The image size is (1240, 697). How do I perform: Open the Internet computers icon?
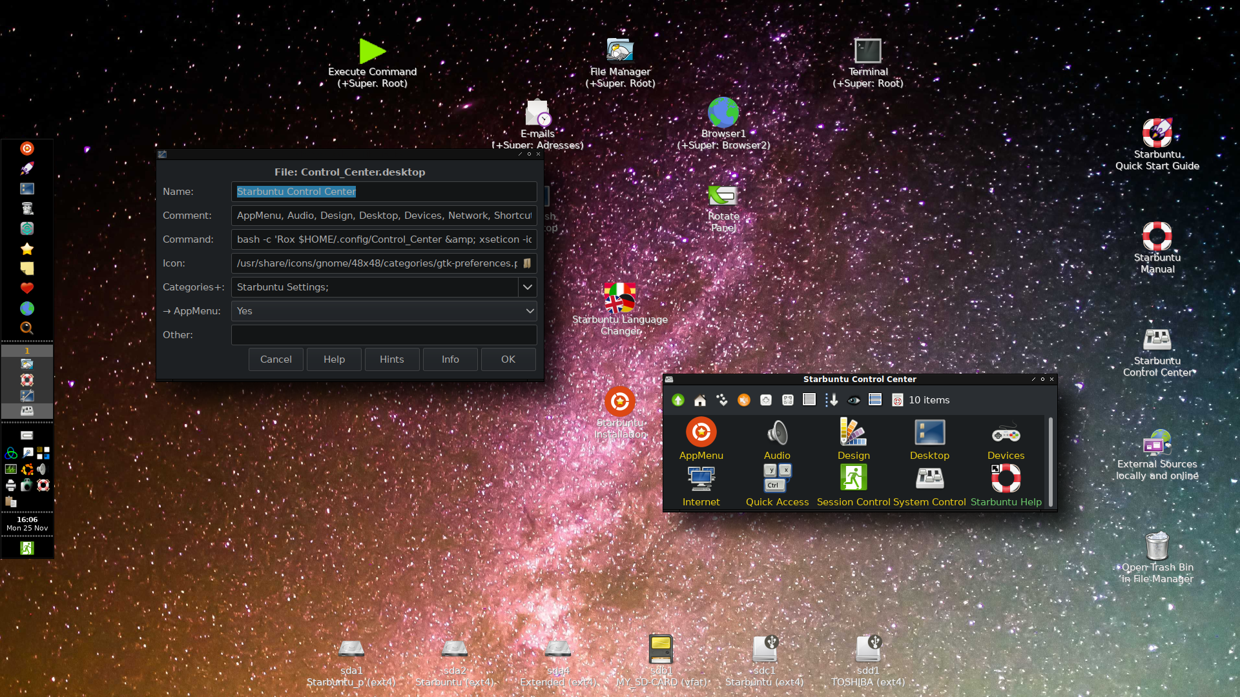[701, 485]
